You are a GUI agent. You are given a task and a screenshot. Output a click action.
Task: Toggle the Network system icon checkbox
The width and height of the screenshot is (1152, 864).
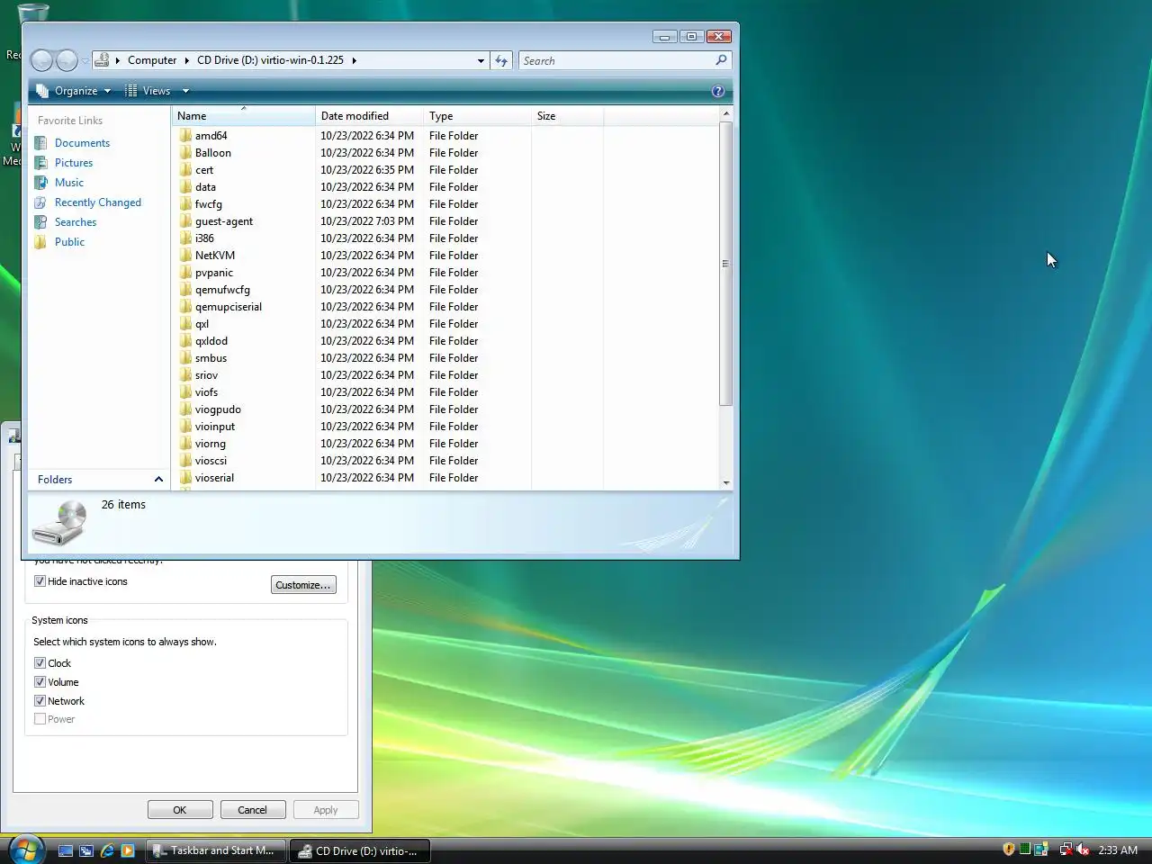click(x=40, y=701)
